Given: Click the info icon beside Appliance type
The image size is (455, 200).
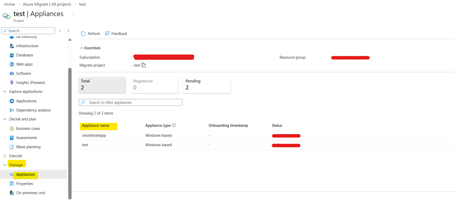Looking at the screenshot, I should pos(174,125).
